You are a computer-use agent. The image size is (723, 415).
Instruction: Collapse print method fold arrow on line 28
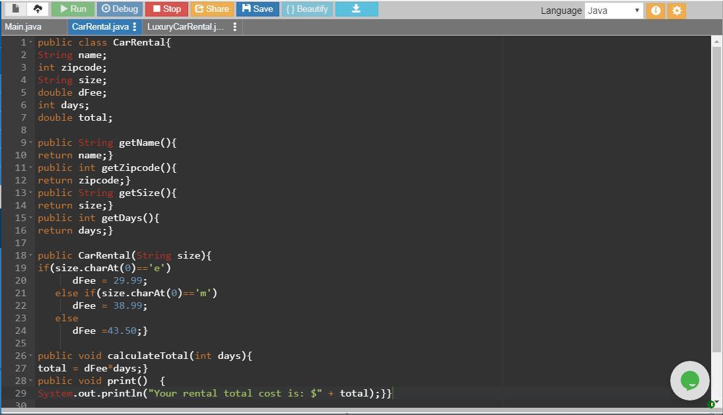(31, 381)
